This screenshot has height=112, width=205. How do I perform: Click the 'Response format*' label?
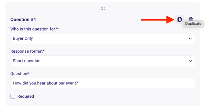point(28,51)
